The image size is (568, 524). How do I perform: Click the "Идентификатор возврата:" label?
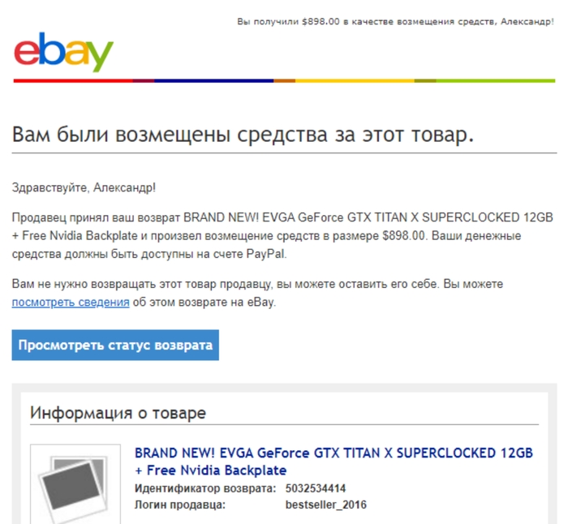pos(205,488)
